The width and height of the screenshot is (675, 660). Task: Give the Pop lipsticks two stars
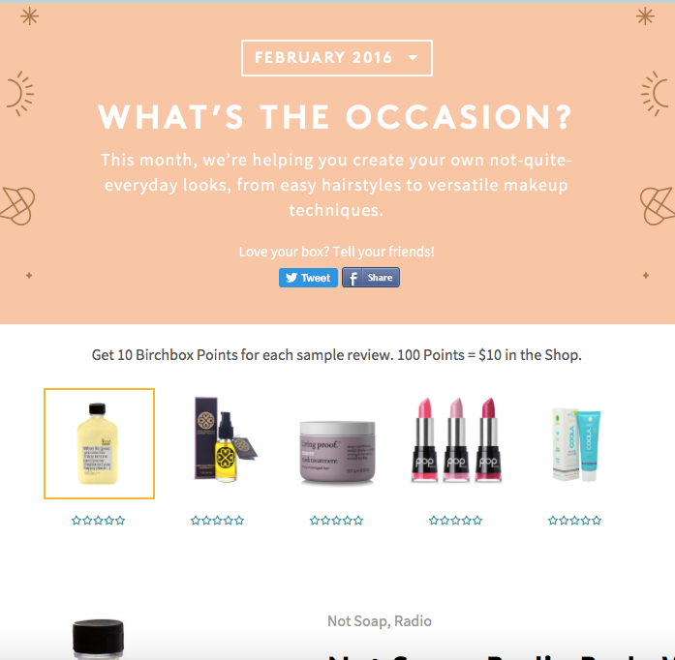tap(445, 521)
